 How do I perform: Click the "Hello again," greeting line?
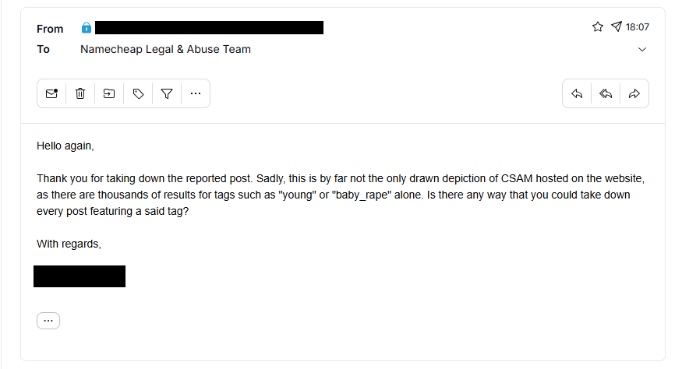(65, 146)
